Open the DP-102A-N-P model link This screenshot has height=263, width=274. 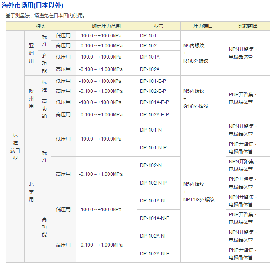coord(155,254)
